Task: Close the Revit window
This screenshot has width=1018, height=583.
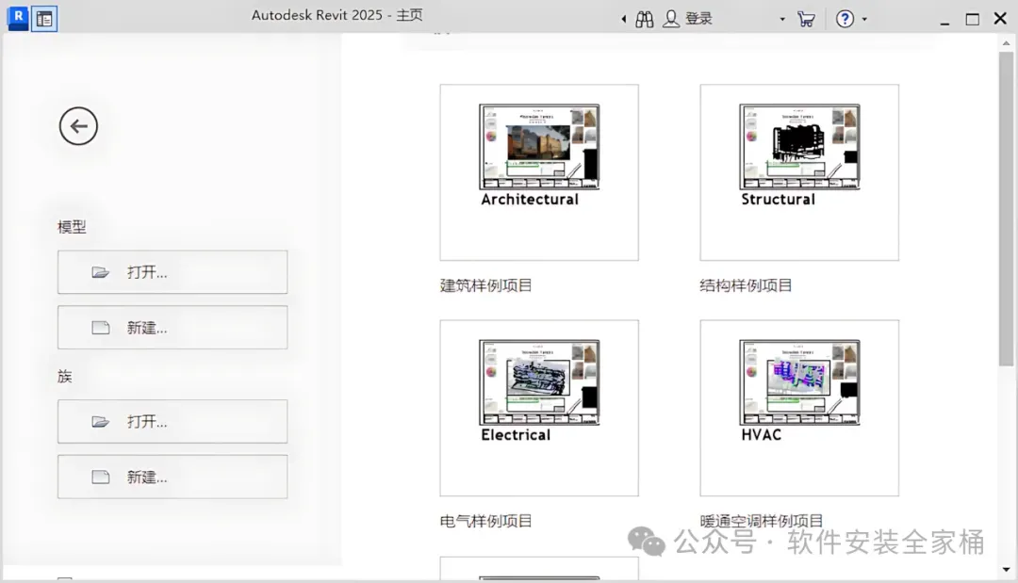Action: [x=1000, y=19]
